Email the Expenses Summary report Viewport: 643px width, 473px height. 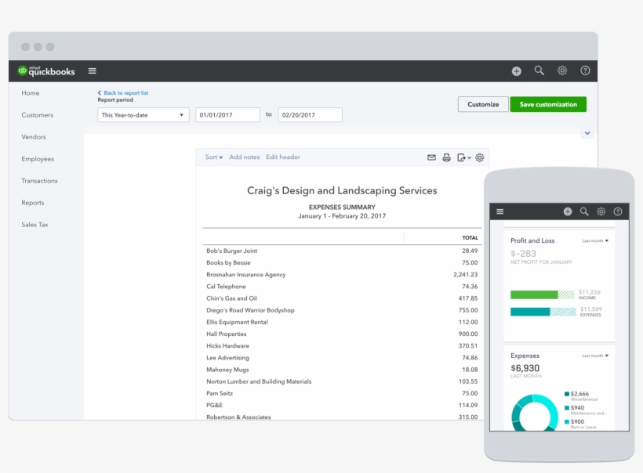point(431,157)
